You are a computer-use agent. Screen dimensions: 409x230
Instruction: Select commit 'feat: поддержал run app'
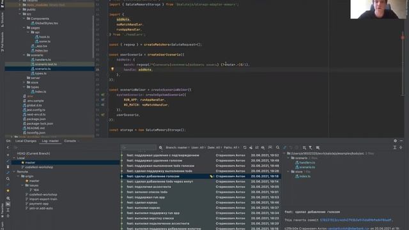click(x=146, y=197)
